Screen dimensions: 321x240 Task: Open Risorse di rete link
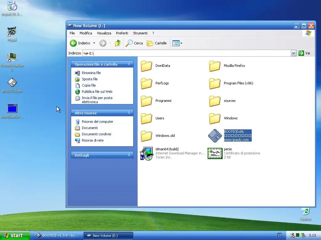click(x=92, y=140)
